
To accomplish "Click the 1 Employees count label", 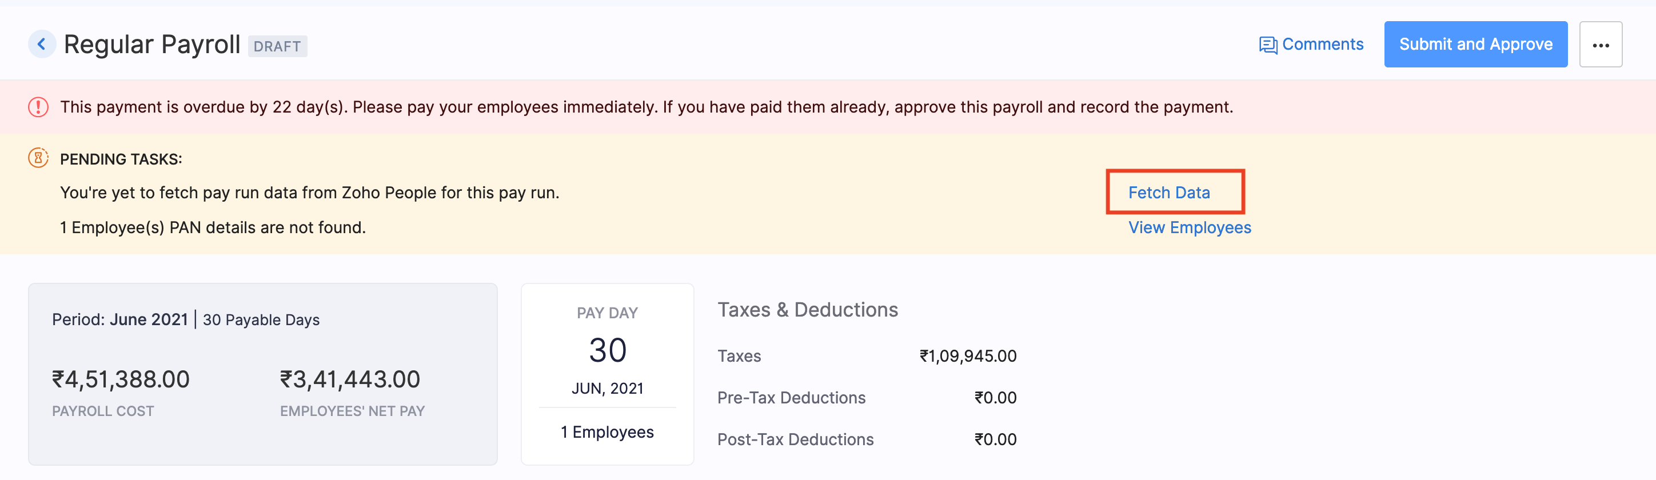I will [x=607, y=432].
